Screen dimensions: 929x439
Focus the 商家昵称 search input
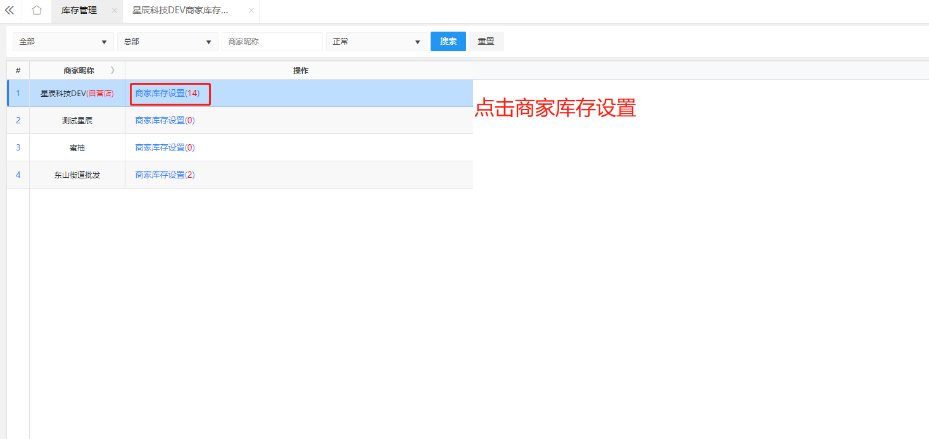(x=272, y=42)
